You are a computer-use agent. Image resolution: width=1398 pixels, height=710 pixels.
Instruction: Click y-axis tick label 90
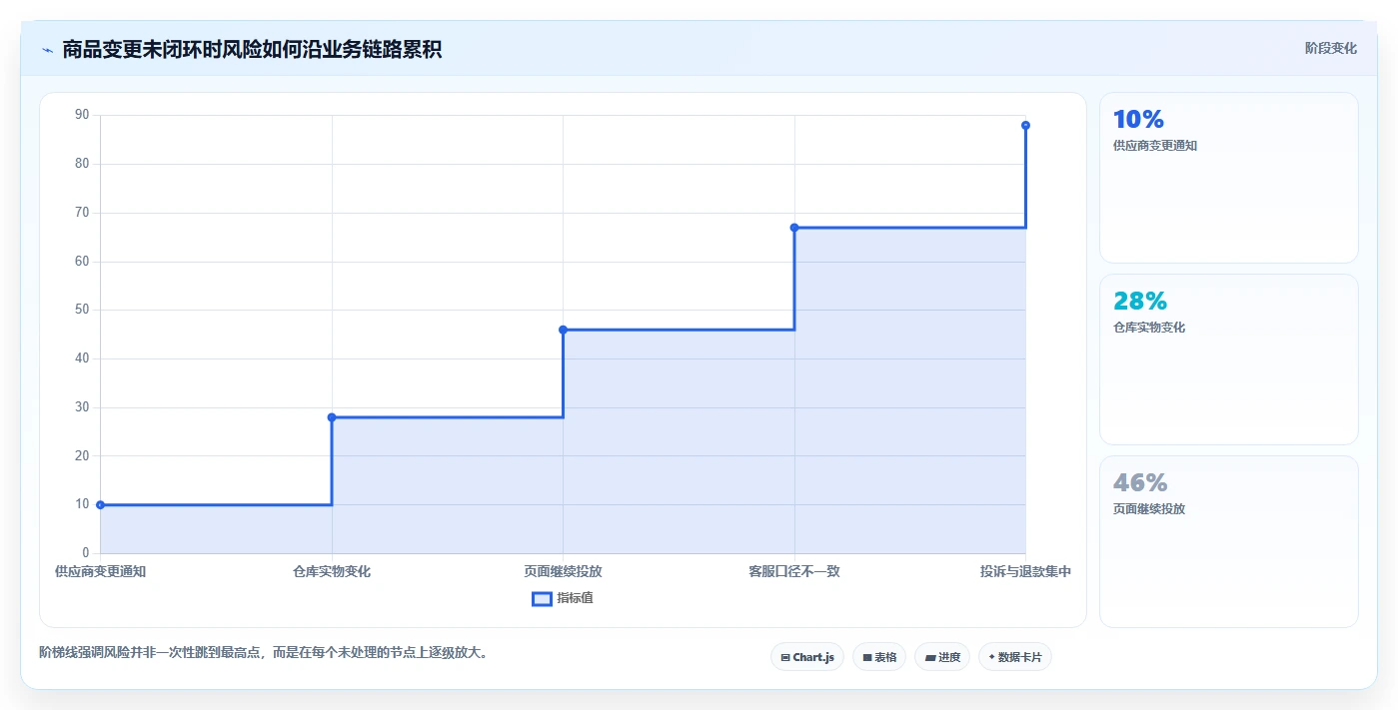coord(82,115)
